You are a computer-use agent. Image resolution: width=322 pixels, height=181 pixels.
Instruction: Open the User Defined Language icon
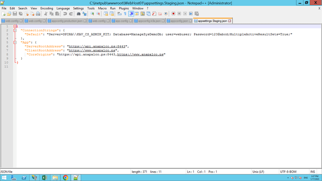(x=137, y=14)
